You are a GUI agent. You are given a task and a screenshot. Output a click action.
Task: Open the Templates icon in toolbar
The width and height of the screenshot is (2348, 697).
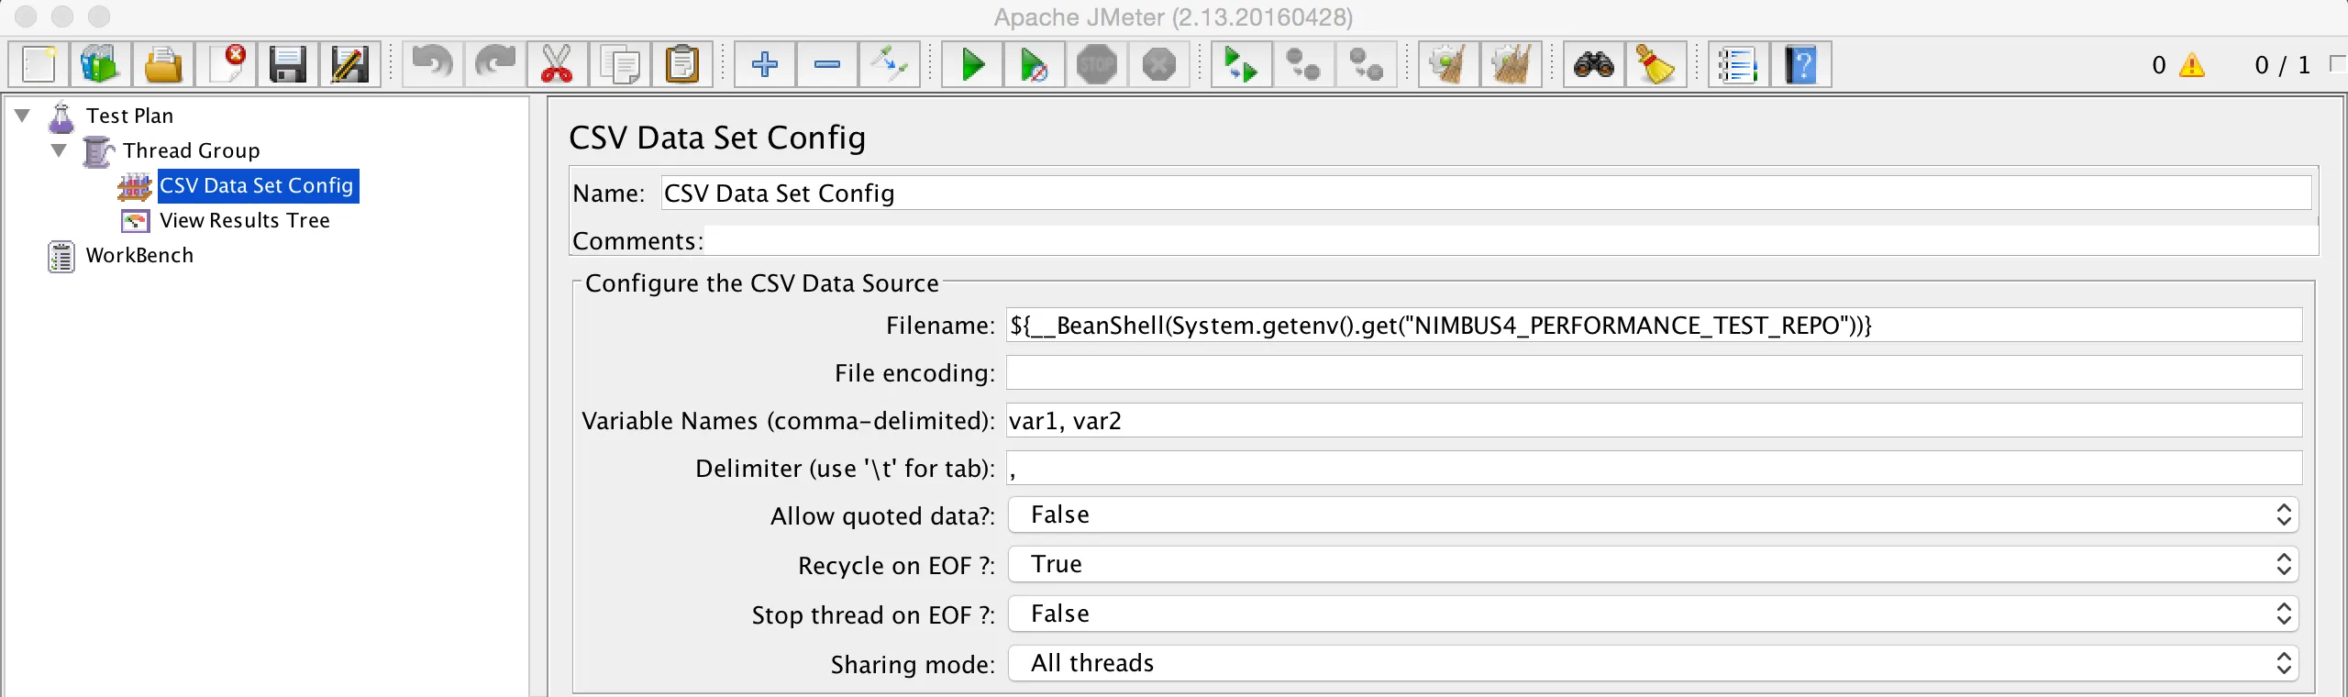[x=101, y=65]
